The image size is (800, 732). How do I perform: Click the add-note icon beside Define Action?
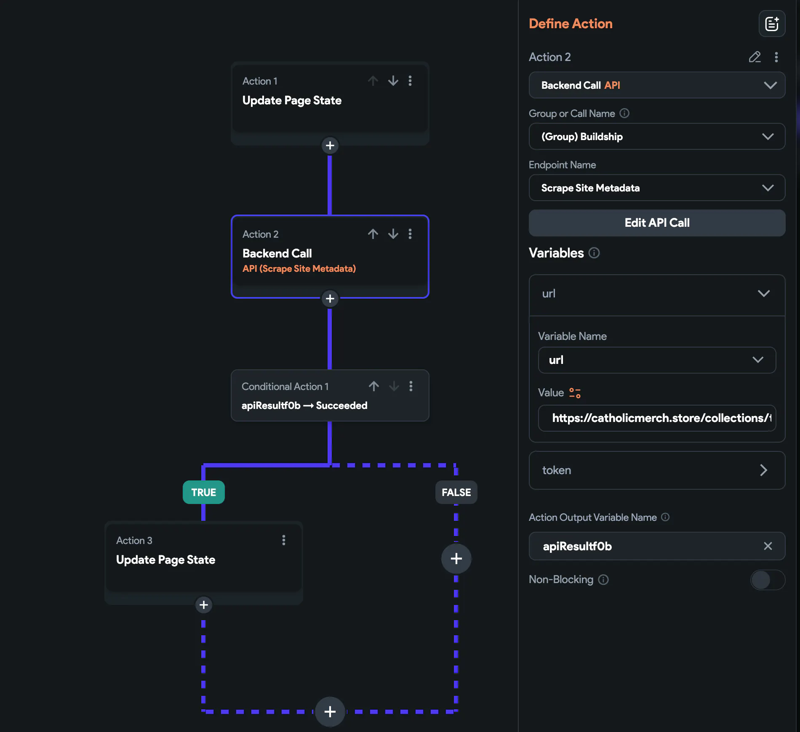[x=772, y=24]
